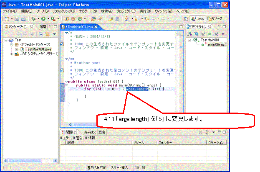Open the New Class dropdown arrow

[x=85, y=19]
